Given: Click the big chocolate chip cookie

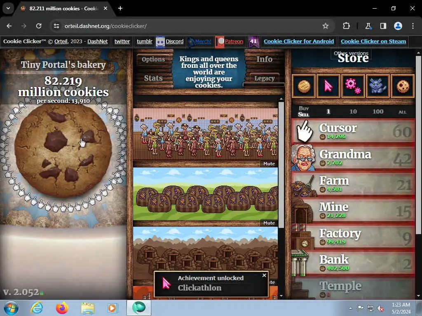Looking at the screenshot, I should click(x=63, y=151).
